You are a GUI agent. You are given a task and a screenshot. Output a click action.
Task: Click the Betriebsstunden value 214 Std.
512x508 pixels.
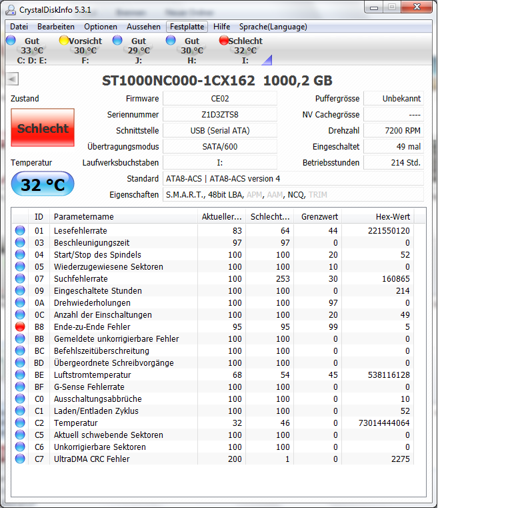[393, 162]
